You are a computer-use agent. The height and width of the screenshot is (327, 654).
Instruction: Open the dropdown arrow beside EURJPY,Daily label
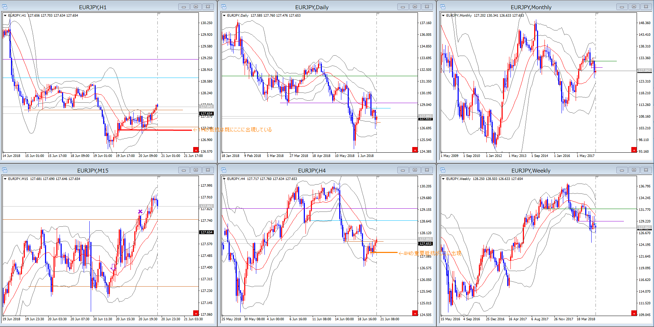(x=224, y=16)
